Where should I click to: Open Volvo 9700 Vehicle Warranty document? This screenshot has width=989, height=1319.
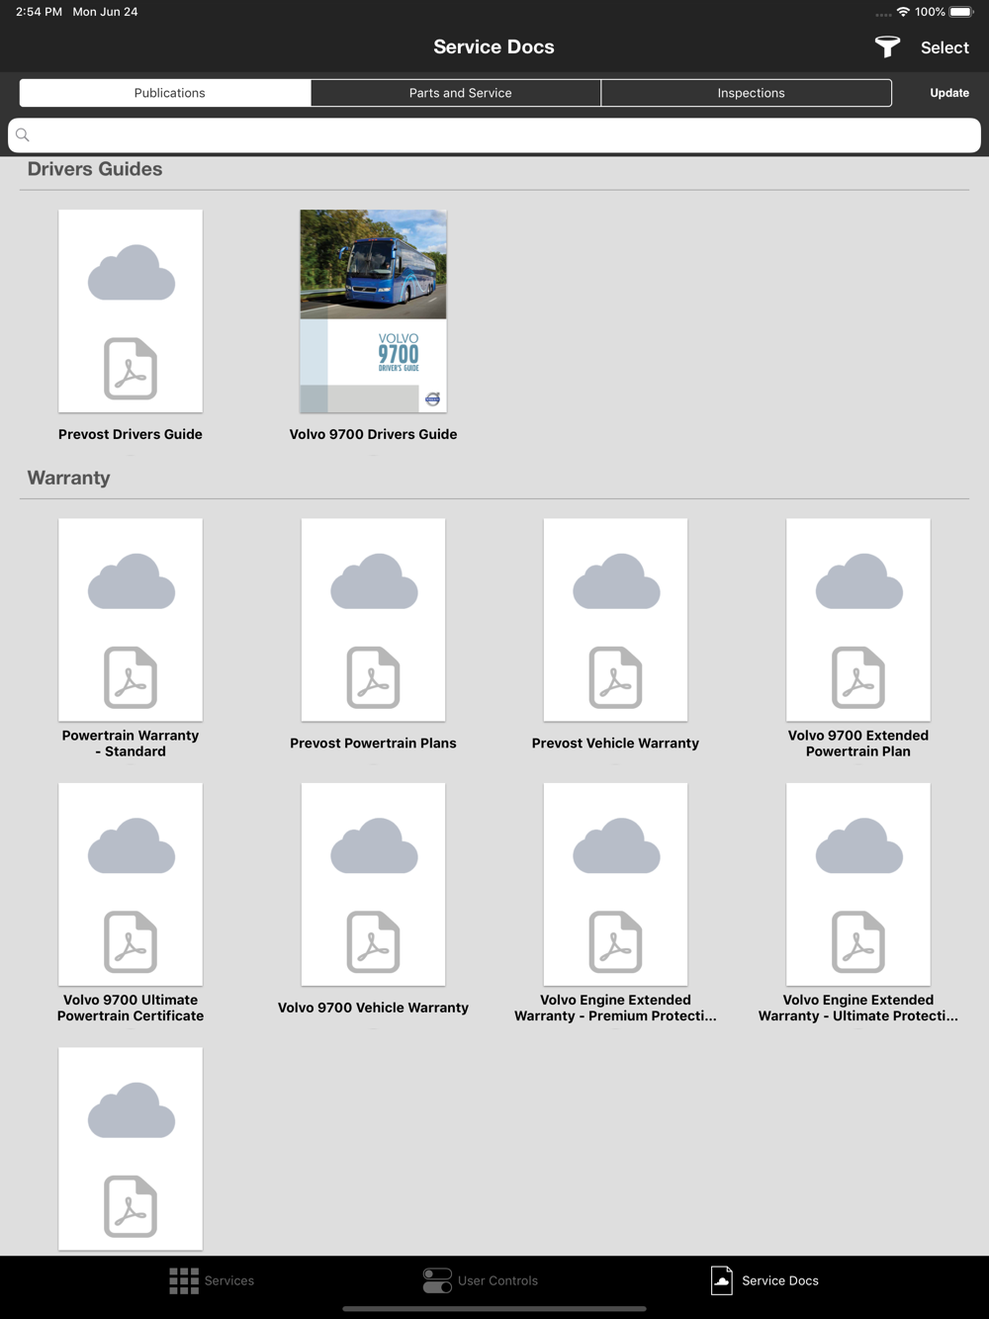pyautogui.click(x=373, y=885)
